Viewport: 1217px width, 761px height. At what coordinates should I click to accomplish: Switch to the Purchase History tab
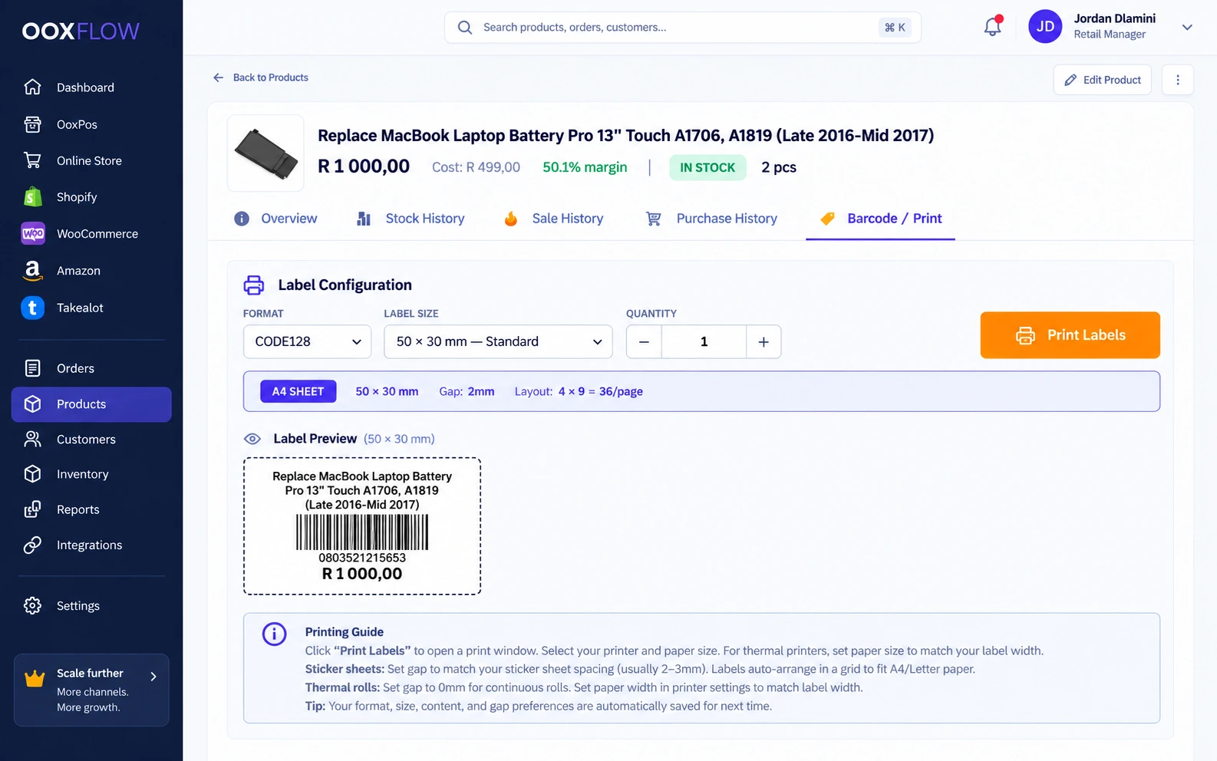pos(711,219)
